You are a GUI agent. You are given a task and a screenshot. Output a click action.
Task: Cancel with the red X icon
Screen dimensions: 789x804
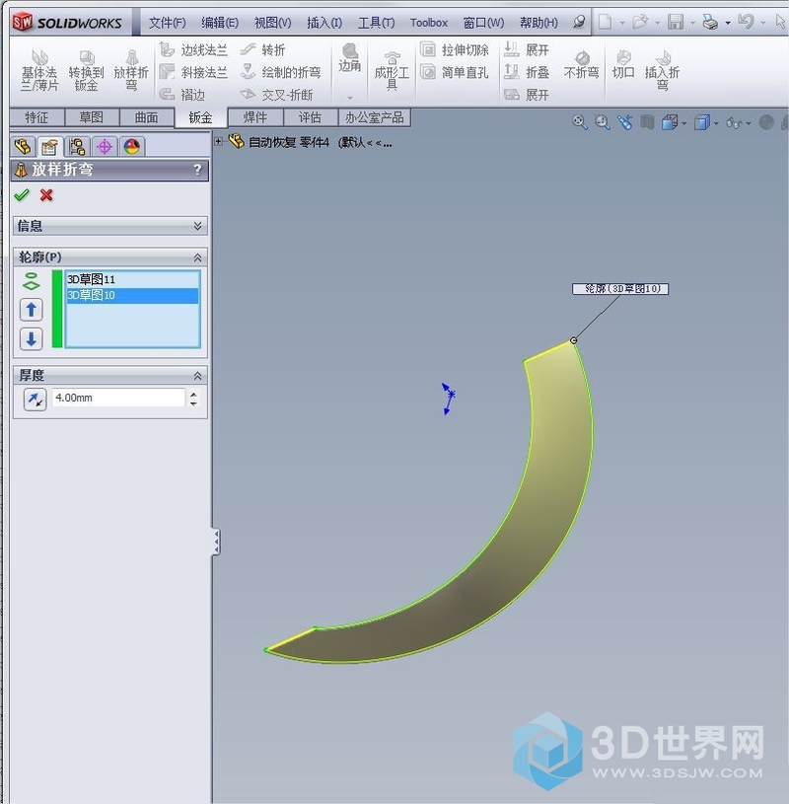[x=46, y=195]
